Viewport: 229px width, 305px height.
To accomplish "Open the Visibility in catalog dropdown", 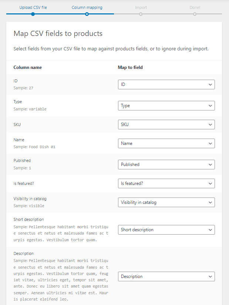I will click(166, 202).
